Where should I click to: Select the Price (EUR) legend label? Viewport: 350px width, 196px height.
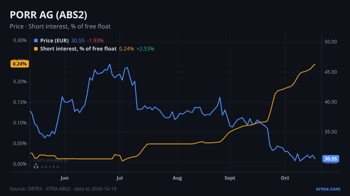point(55,41)
